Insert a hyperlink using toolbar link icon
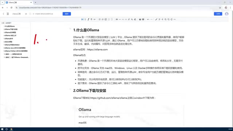Screen dimensions: 233x131 pyautogui.click(x=95, y=19)
